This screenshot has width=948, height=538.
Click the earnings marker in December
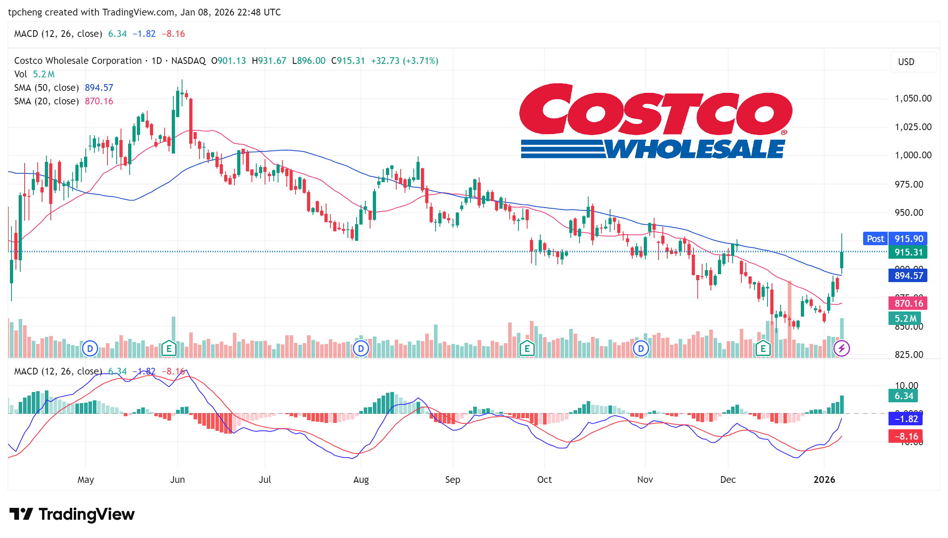tap(763, 349)
